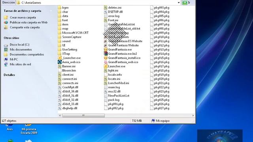Select the file named Font.ini
The width and height of the screenshot is (253, 142).
[x=113, y=20]
